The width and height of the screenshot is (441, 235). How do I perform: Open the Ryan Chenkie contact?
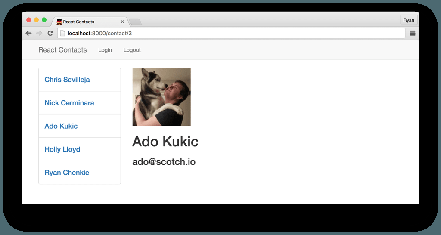80,173
